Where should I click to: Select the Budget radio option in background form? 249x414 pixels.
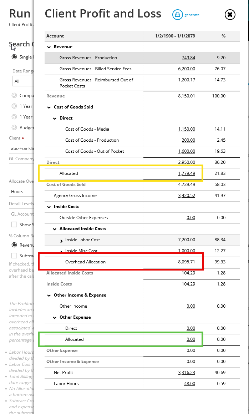pyautogui.click(x=14, y=127)
